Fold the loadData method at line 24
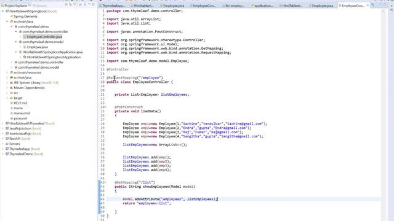Image resolution: width=394 pixels, height=221 pixels. click(x=105, y=107)
